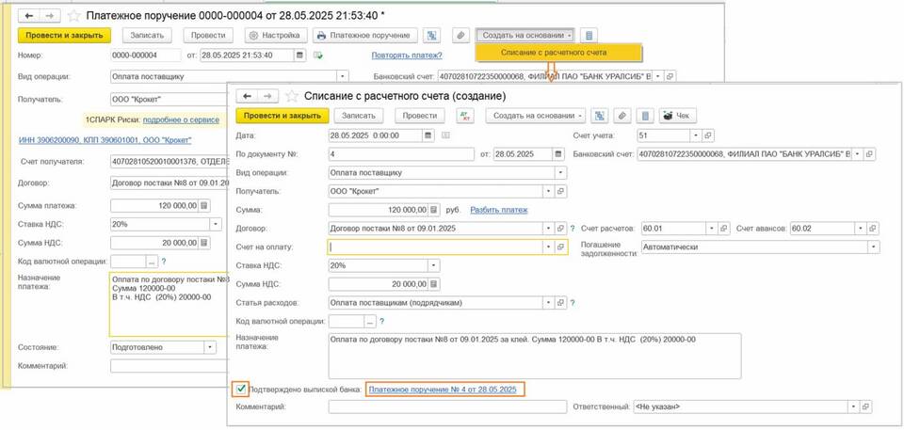
Task: Click the Чек receipt button
Action: point(678,116)
